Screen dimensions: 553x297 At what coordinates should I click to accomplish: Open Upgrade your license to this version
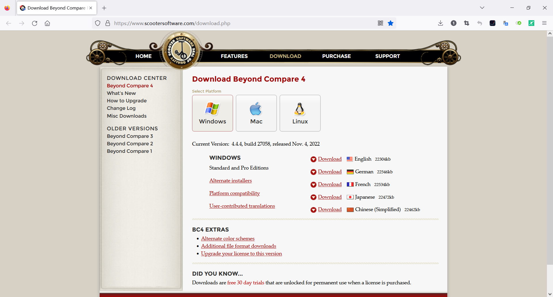coord(241,253)
